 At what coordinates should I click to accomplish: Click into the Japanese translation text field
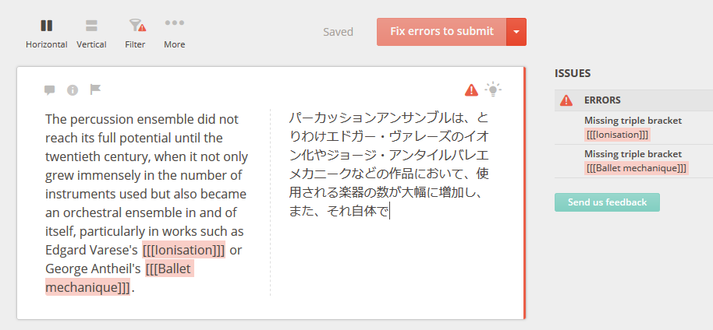tap(389, 202)
